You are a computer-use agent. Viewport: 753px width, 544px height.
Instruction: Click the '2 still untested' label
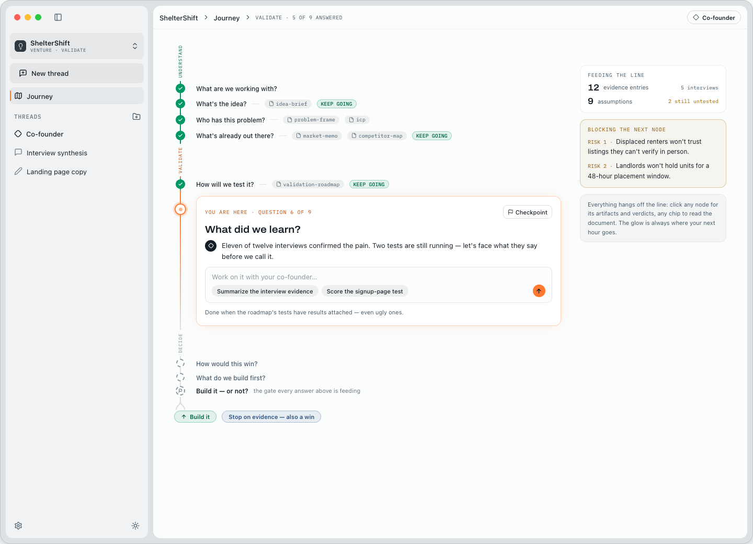point(693,101)
